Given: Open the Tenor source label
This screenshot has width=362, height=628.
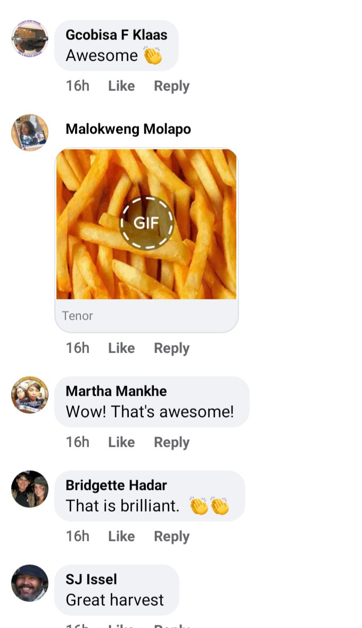Looking at the screenshot, I should (x=77, y=316).
